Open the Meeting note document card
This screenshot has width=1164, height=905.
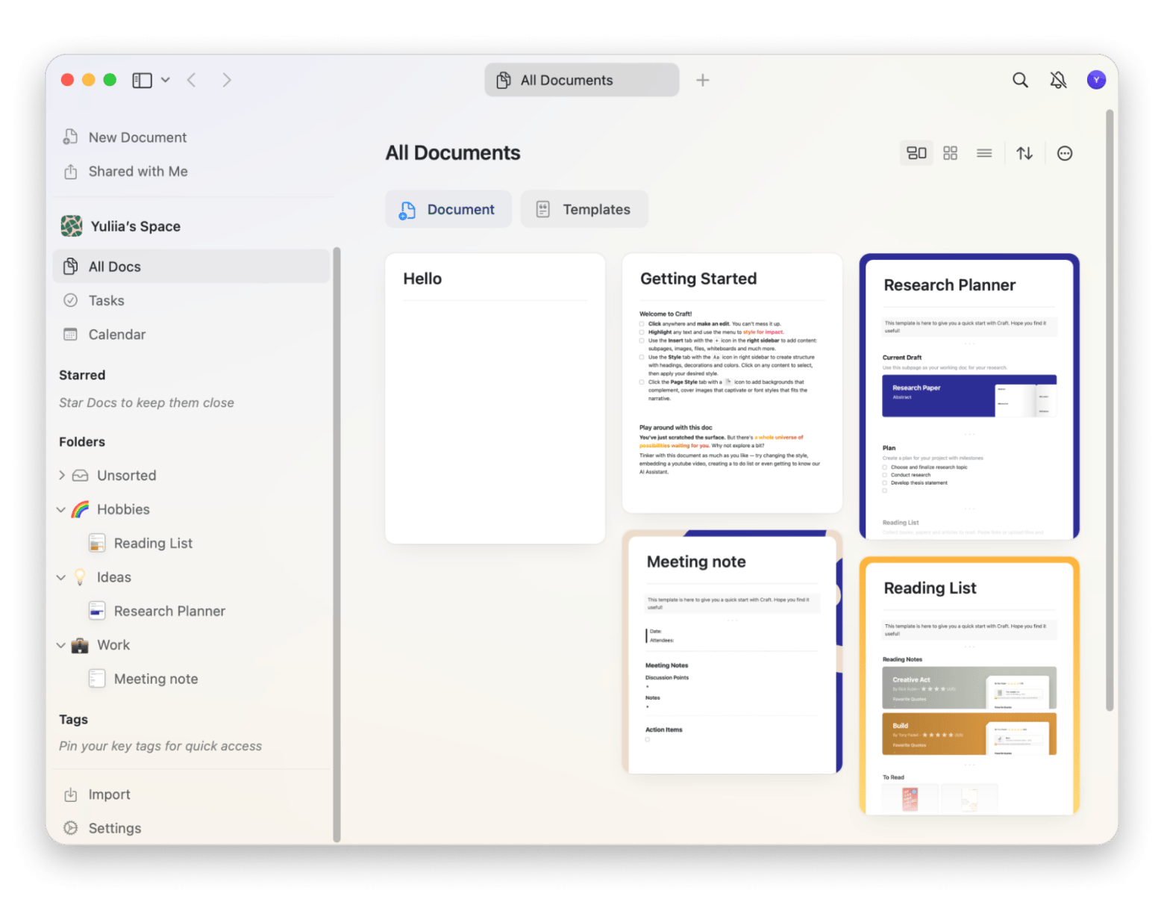pyautogui.click(x=732, y=652)
